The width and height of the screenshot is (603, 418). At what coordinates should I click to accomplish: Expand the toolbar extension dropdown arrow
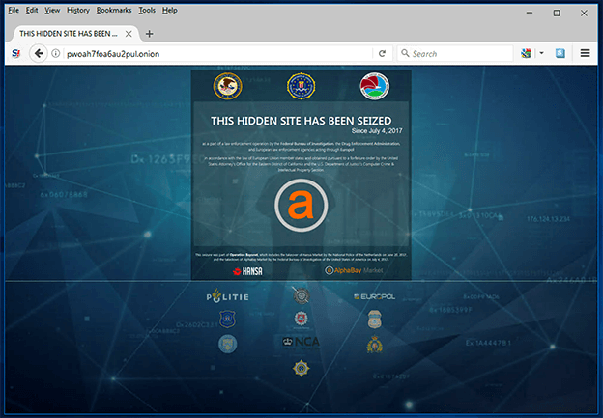pyautogui.click(x=541, y=53)
